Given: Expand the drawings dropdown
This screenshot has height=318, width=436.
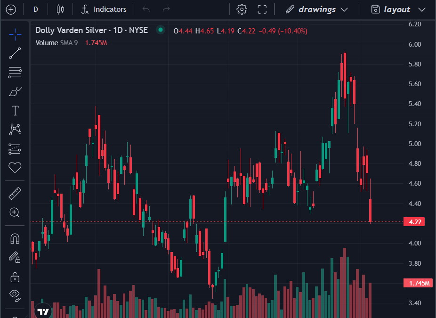Looking at the screenshot, I should click(x=344, y=9).
